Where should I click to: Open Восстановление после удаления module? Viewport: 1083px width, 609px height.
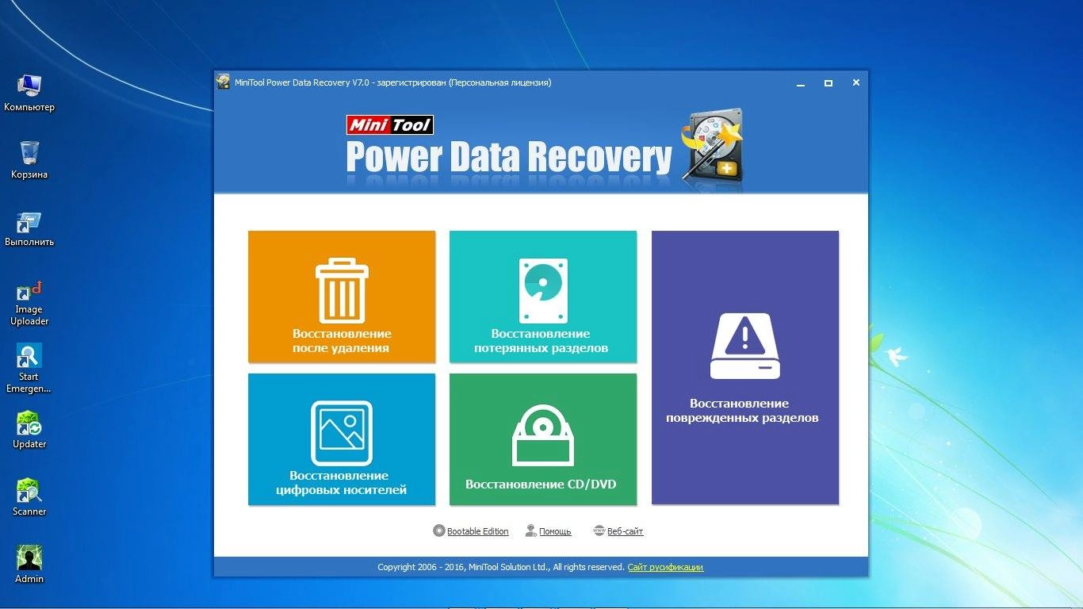pyautogui.click(x=342, y=297)
